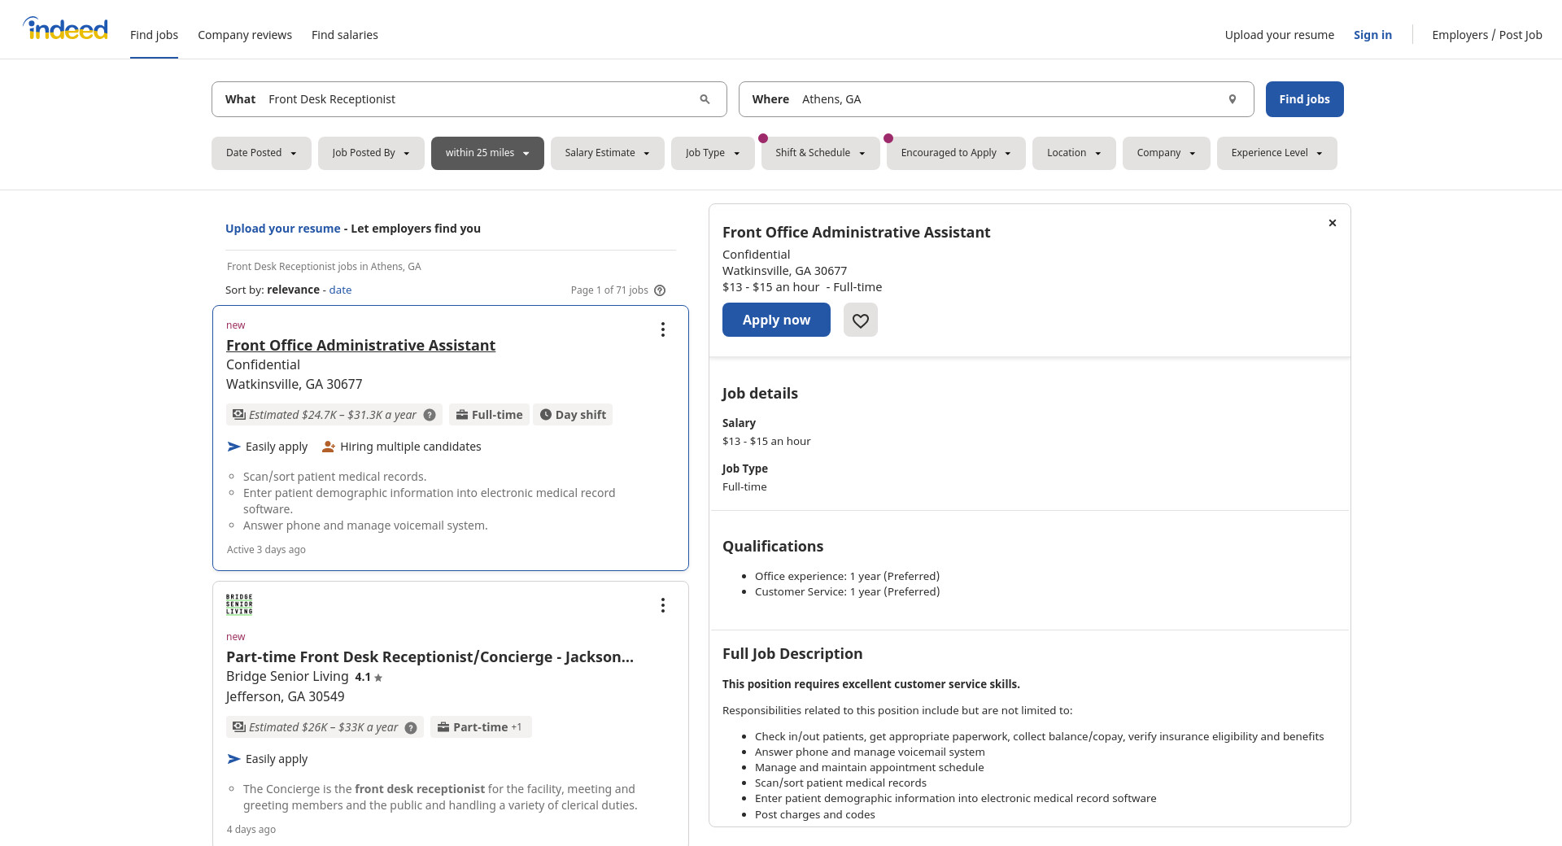Open the Shift & Schedule filter
1562x846 pixels.
pos(820,153)
